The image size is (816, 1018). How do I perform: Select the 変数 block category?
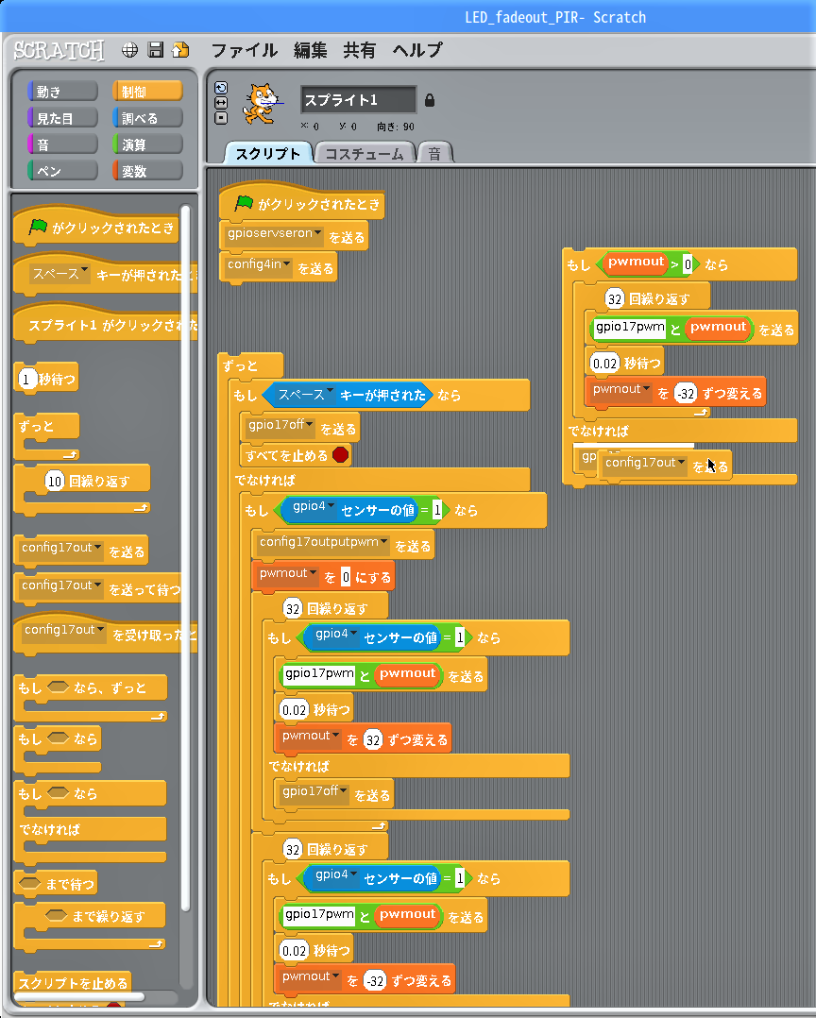click(147, 171)
